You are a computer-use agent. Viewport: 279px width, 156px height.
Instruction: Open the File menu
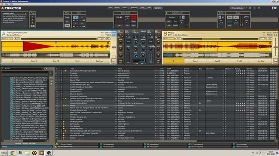pos(2,4)
